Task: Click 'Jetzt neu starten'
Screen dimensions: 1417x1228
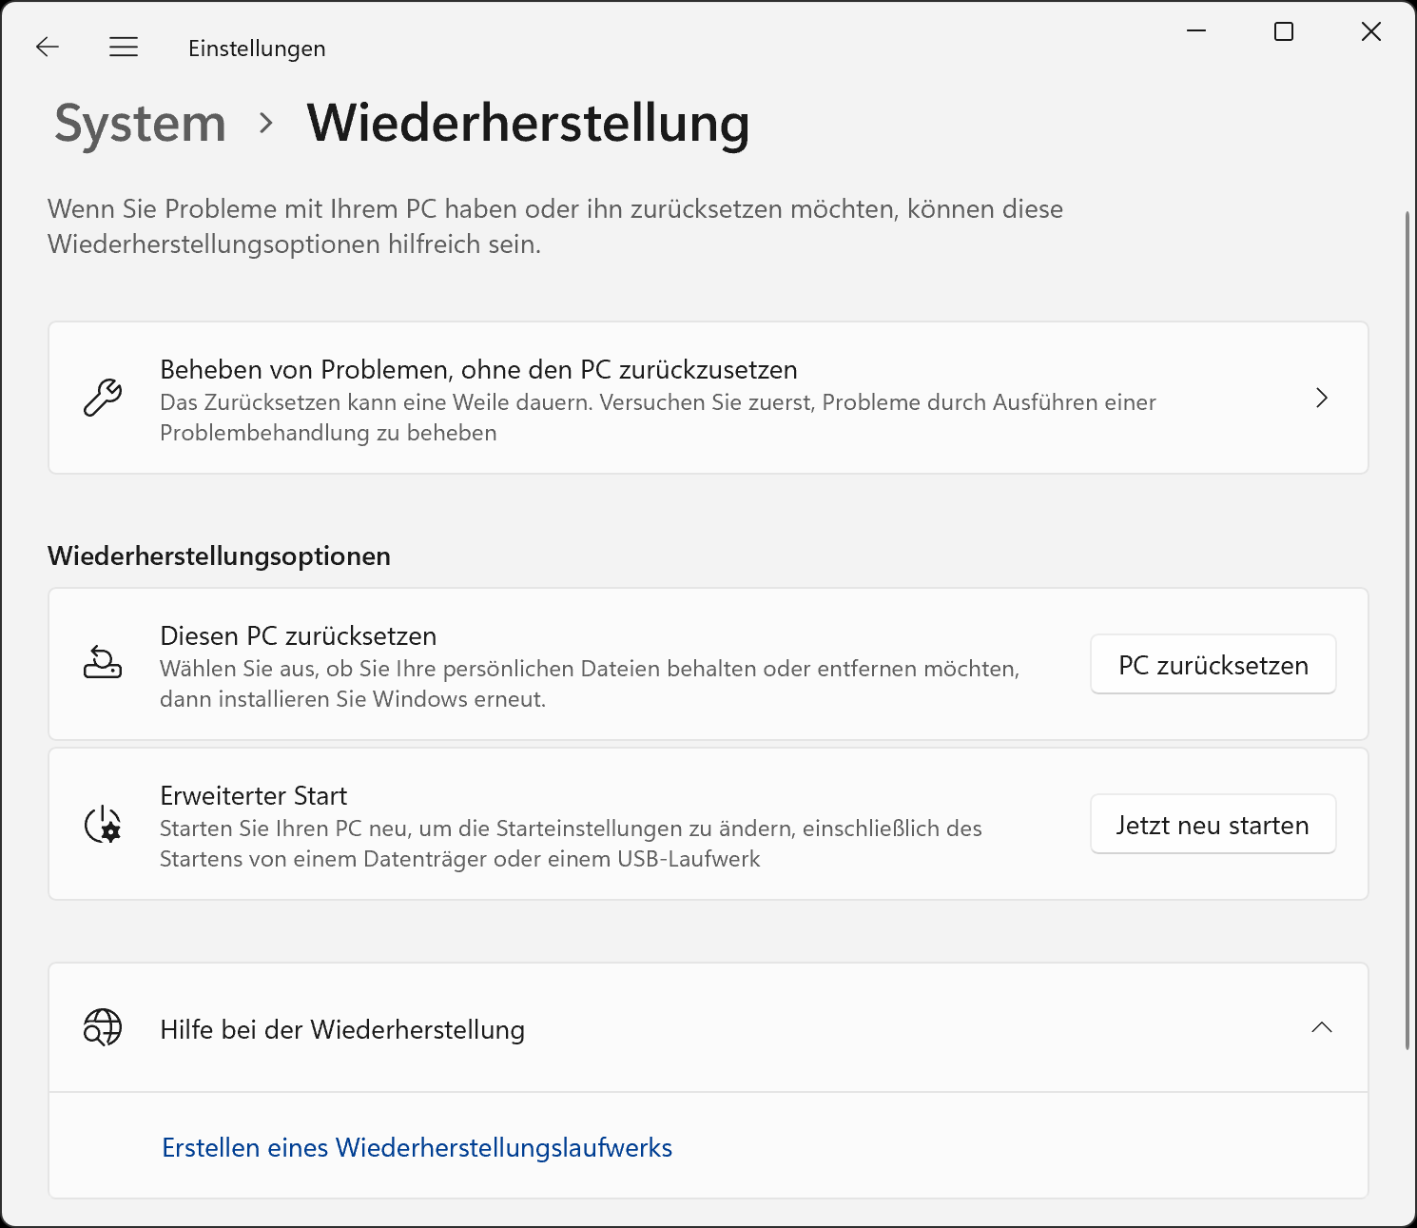Action: (1213, 824)
